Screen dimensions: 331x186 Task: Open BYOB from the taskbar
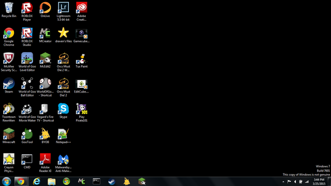click(127, 181)
